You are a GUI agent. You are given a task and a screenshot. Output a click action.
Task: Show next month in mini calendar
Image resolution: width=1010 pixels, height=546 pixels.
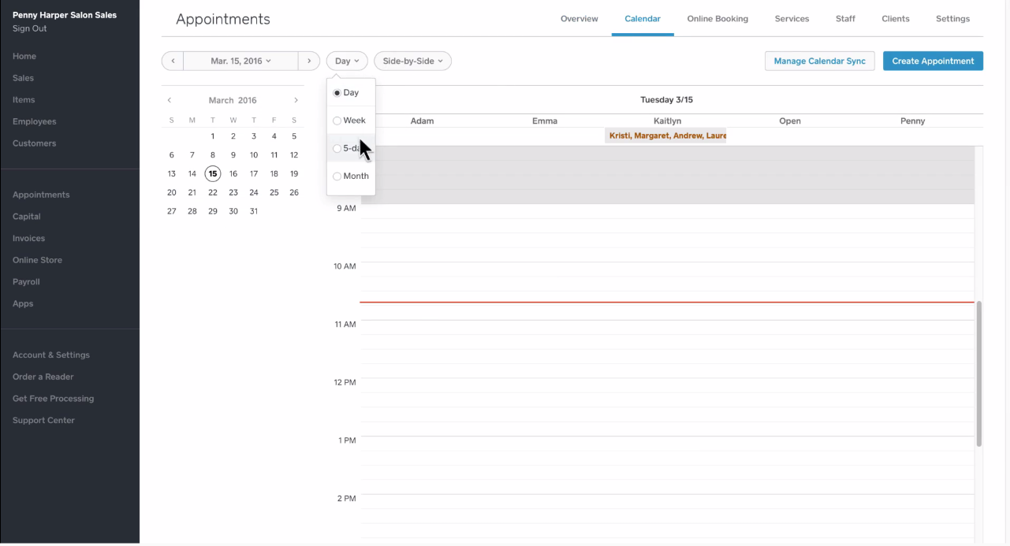pyautogui.click(x=296, y=100)
